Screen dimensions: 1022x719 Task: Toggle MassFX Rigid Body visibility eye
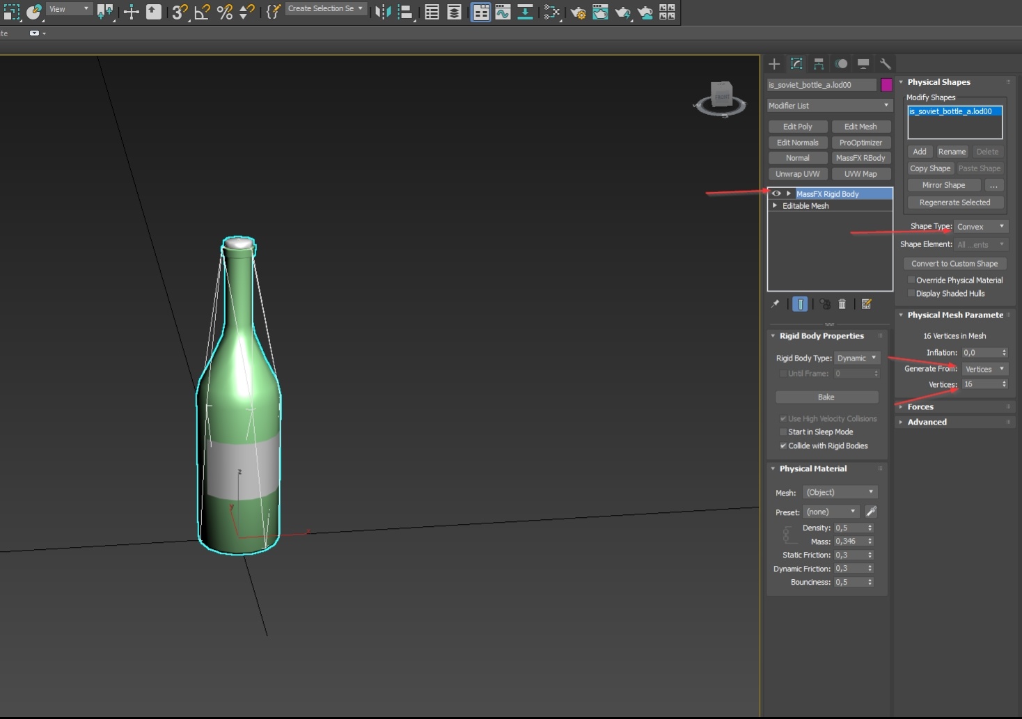[776, 193]
